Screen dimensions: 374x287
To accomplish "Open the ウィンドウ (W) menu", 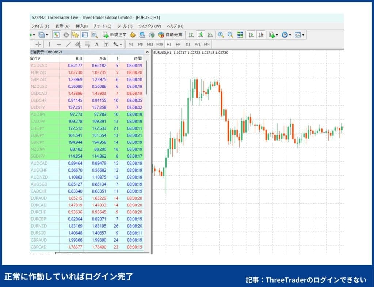I will 149,26.
